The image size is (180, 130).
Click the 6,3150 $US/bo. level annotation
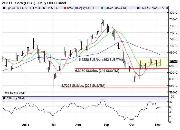pos(97,71)
